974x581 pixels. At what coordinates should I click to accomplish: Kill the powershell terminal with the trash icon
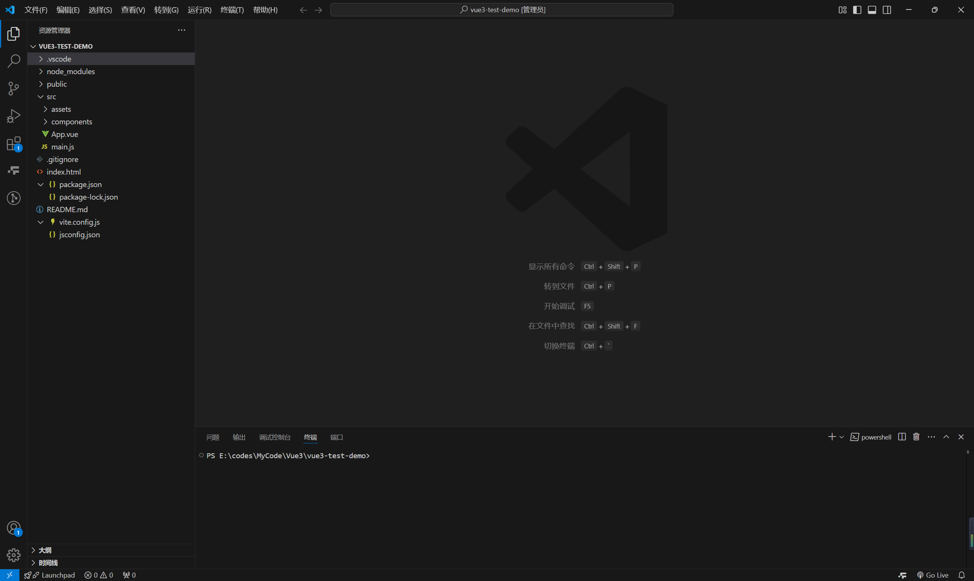(916, 437)
